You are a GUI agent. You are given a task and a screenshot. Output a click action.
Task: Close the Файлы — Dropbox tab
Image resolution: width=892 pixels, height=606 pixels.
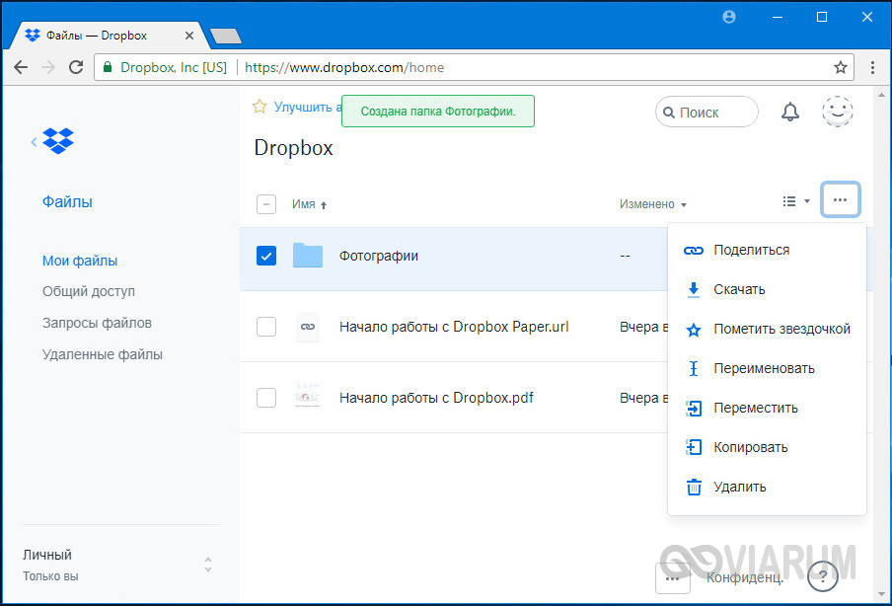point(189,36)
